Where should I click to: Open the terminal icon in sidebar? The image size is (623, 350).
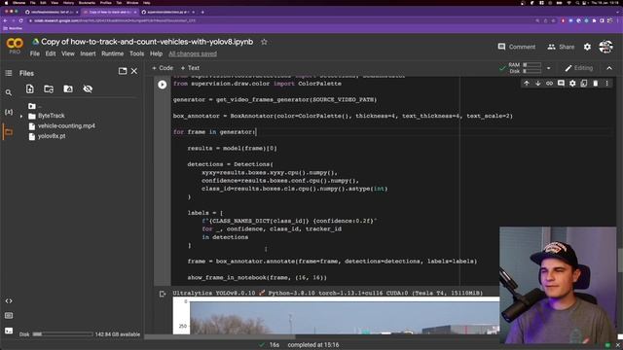[9, 331]
